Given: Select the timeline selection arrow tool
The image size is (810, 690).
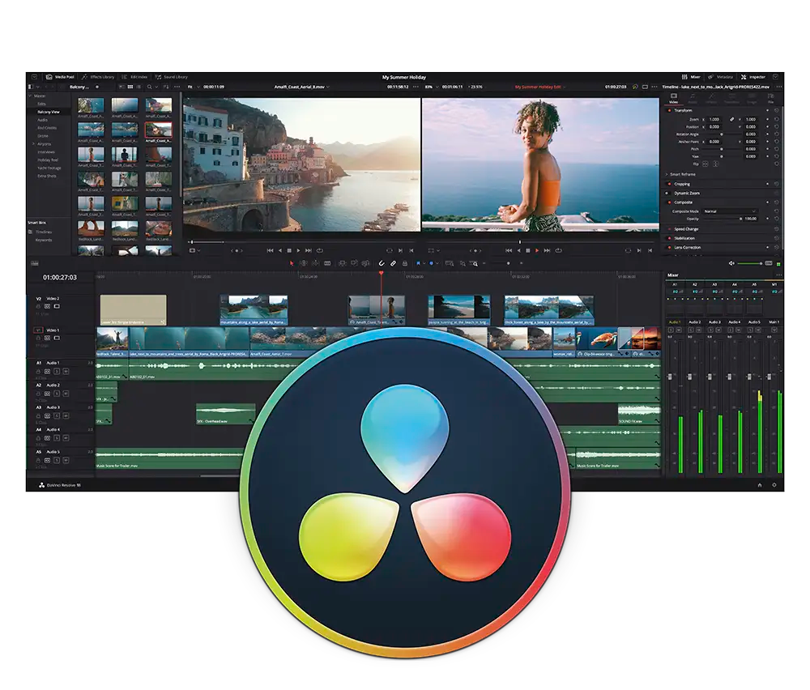Looking at the screenshot, I should pos(292,263).
